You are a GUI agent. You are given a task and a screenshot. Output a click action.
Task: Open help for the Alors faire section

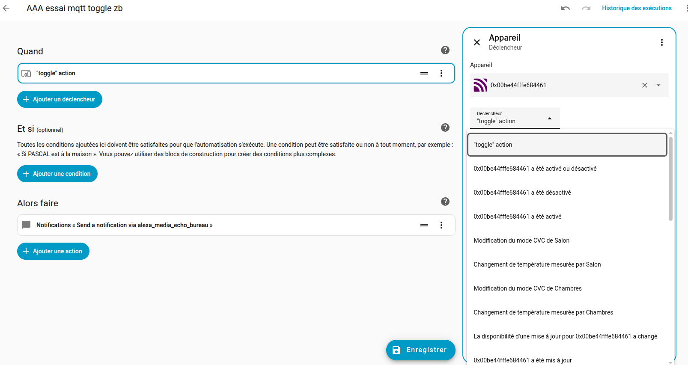(445, 202)
